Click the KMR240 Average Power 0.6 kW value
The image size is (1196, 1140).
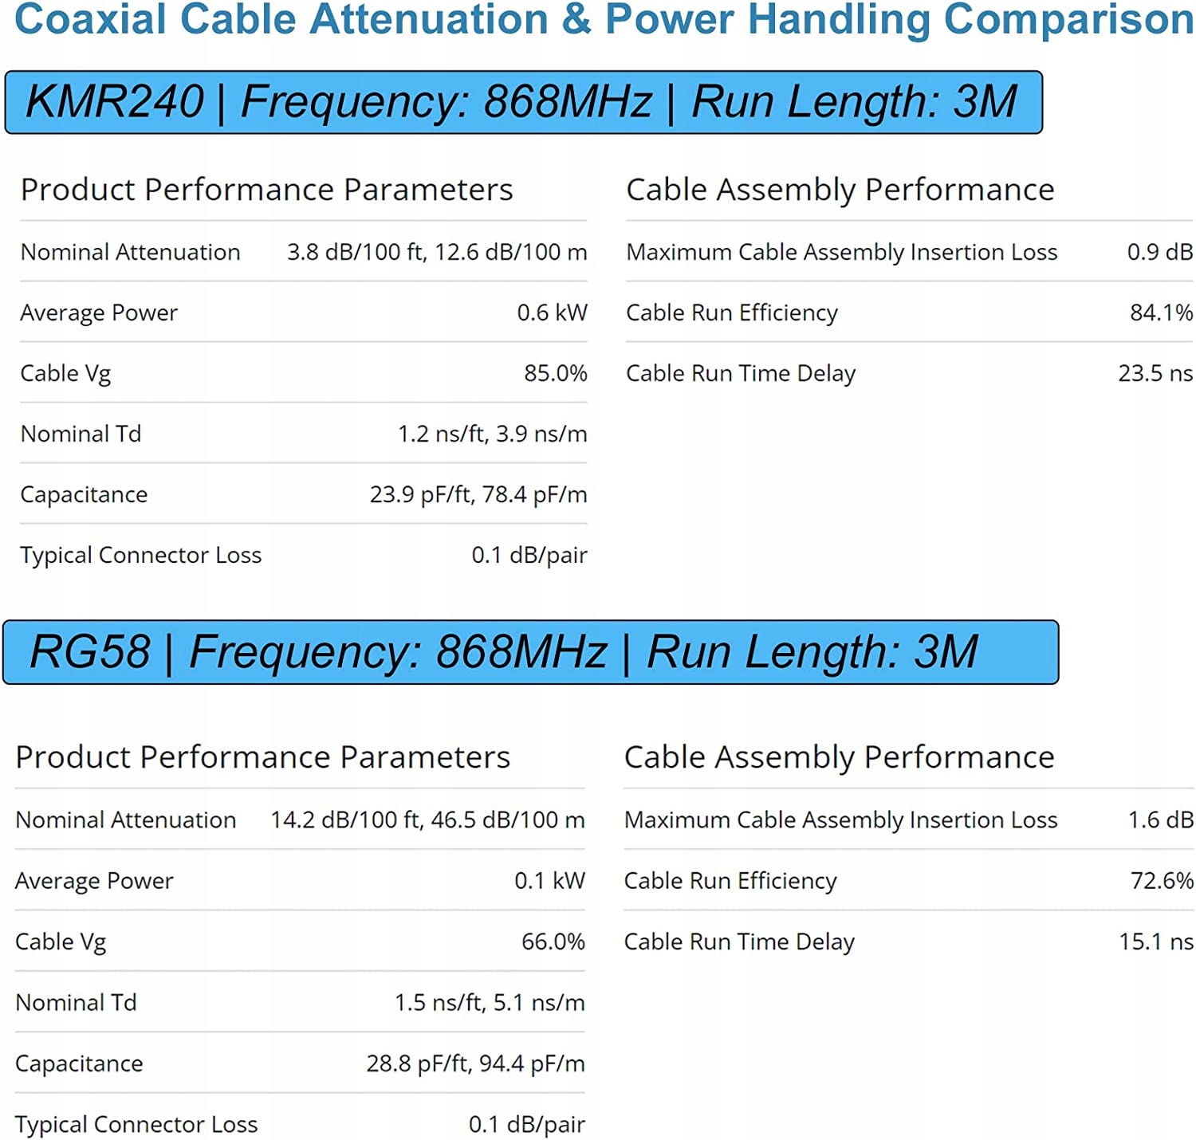coord(552,313)
